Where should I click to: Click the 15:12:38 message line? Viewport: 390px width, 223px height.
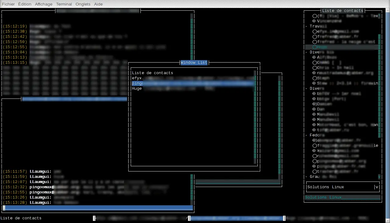pyautogui.click(x=32, y=31)
